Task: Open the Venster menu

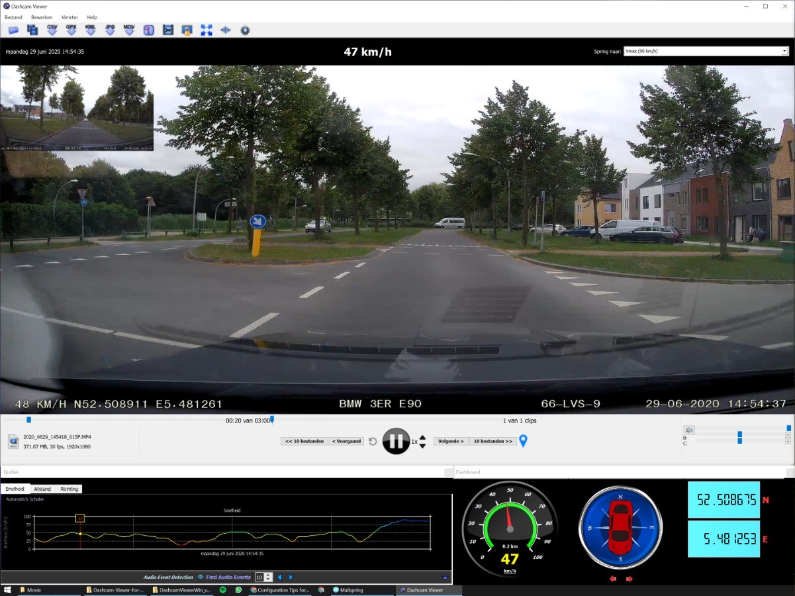Action: pyautogui.click(x=70, y=17)
